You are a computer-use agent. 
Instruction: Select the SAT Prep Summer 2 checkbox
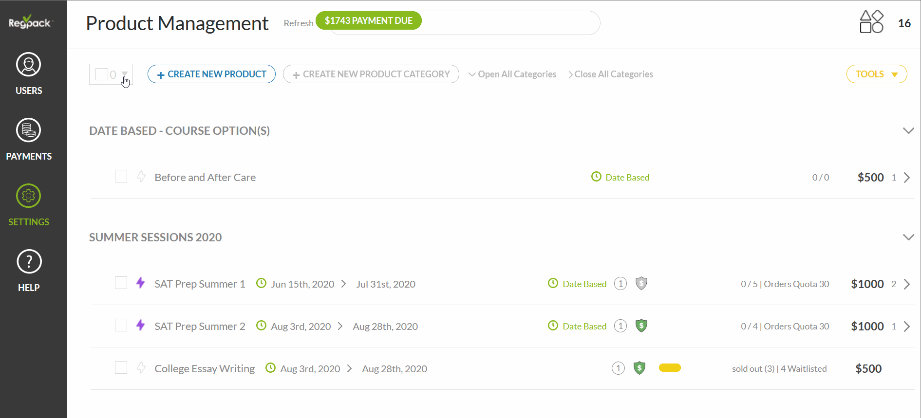coord(121,325)
